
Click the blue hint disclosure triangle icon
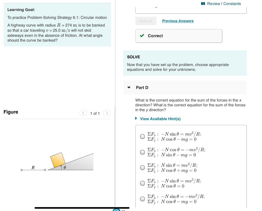click(136, 118)
